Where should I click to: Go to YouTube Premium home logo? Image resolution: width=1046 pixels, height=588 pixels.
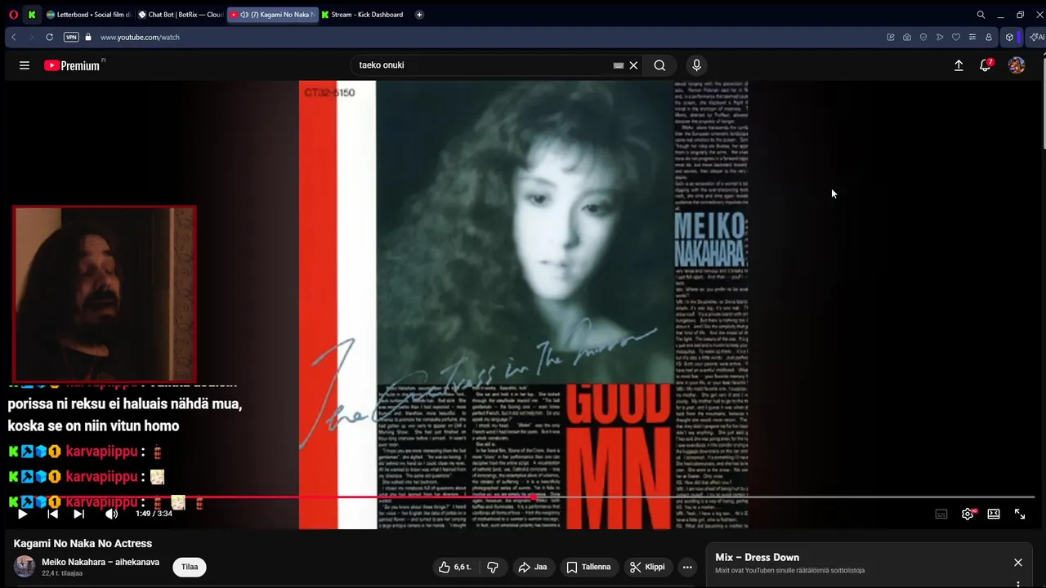click(72, 65)
